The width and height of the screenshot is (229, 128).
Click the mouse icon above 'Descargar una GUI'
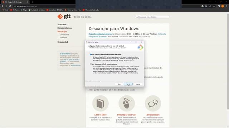click(127, 103)
